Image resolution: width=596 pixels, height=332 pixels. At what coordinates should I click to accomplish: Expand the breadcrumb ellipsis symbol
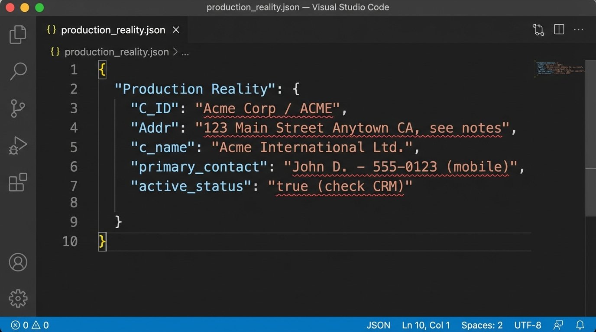(x=185, y=52)
